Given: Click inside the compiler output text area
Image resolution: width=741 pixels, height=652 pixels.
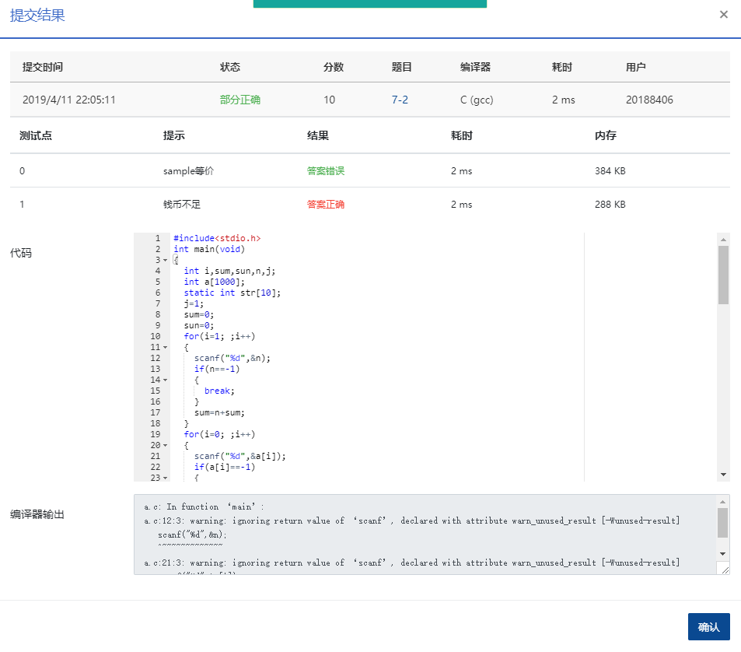Looking at the screenshot, I should click(x=425, y=535).
